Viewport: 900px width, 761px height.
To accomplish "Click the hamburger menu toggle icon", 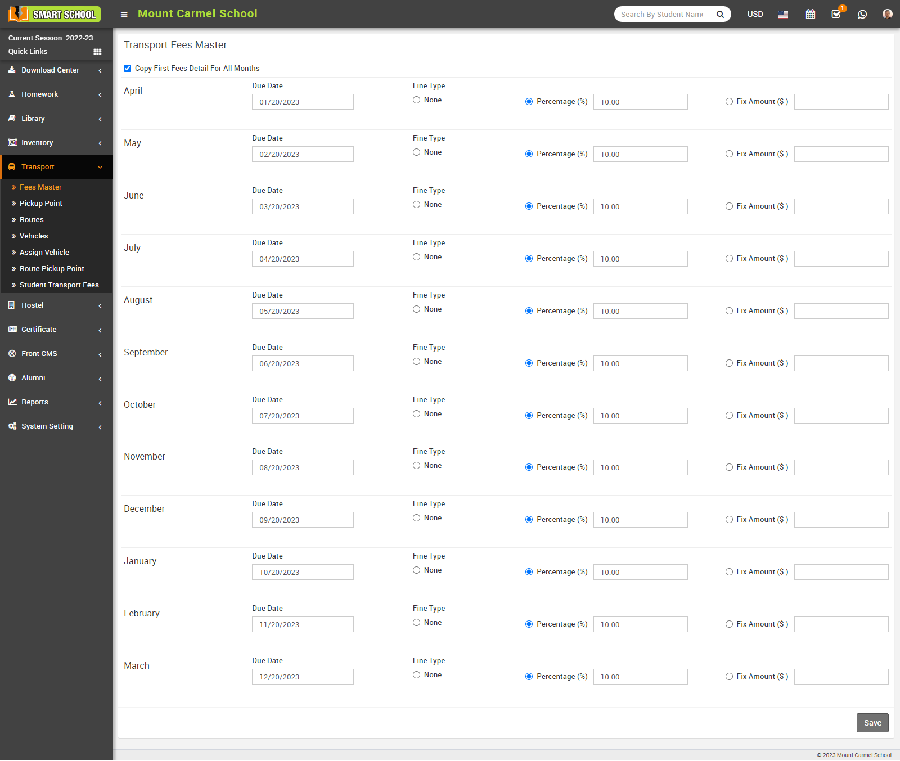I will [x=124, y=15].
